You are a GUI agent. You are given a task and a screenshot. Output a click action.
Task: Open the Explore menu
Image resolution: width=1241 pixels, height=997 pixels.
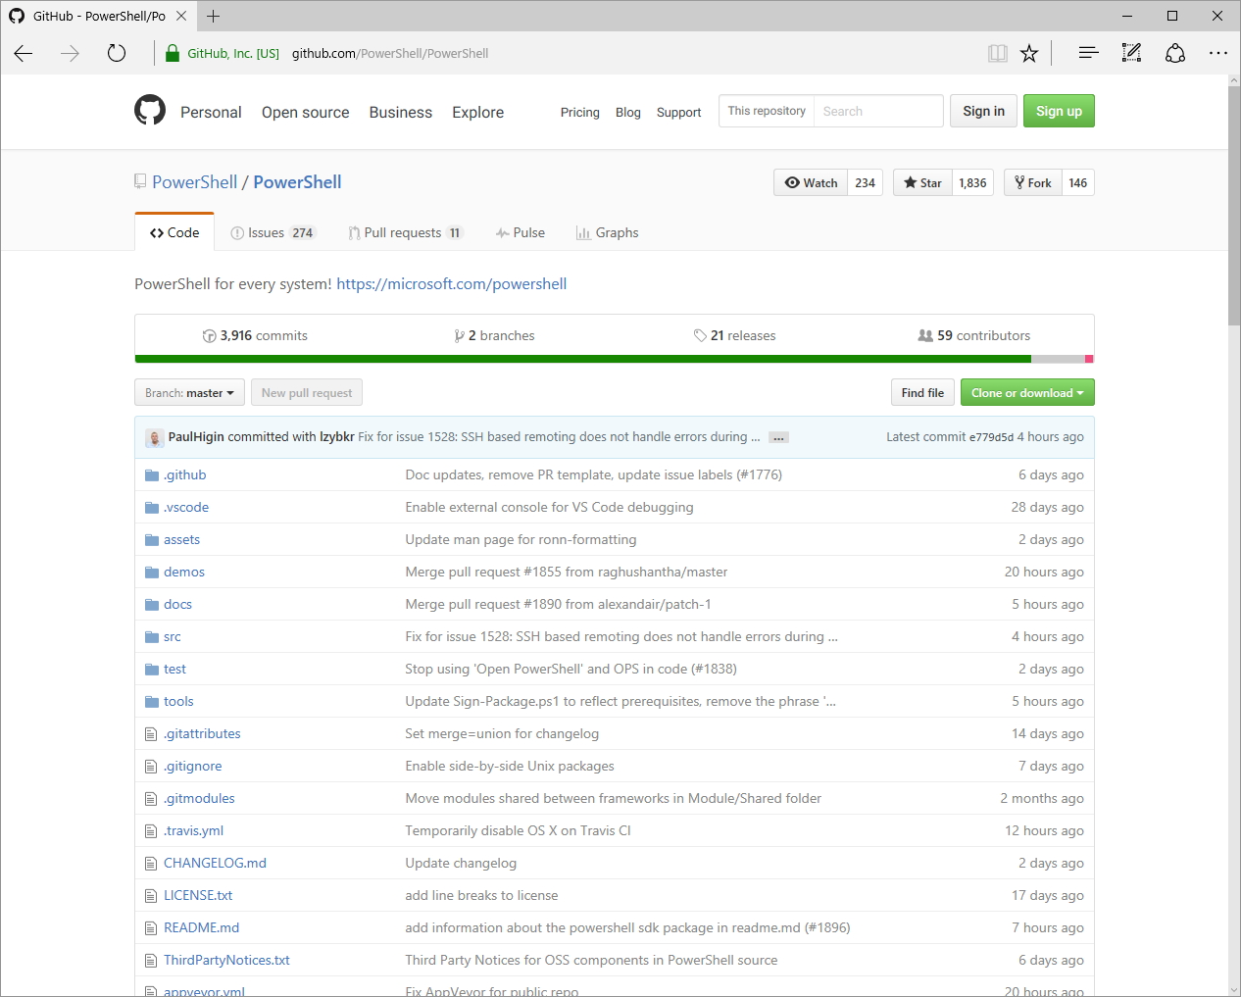click(477, 113)
